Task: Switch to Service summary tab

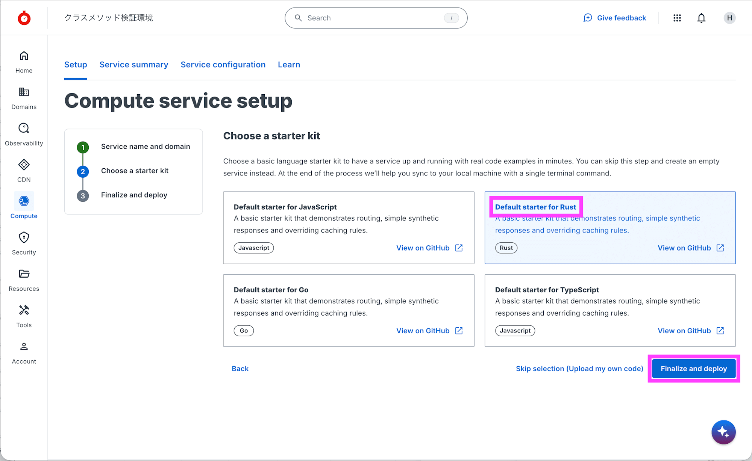Action: pos(133,65)
